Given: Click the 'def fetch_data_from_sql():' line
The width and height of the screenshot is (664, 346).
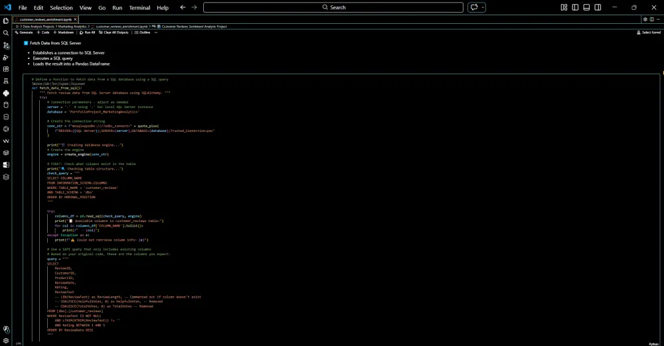Looking at the screenshot, I should (56, 88).
